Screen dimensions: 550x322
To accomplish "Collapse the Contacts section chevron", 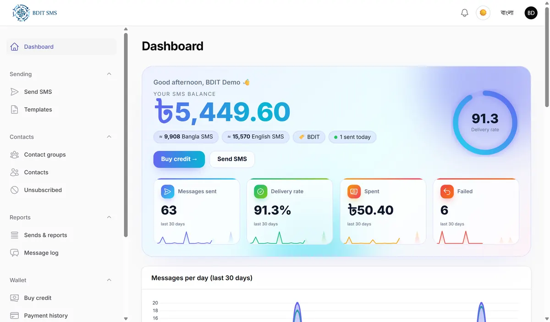I will tap(109, 136).
